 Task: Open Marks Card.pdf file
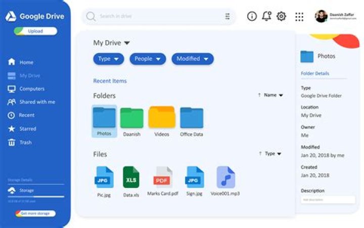(x=162, y=177)
